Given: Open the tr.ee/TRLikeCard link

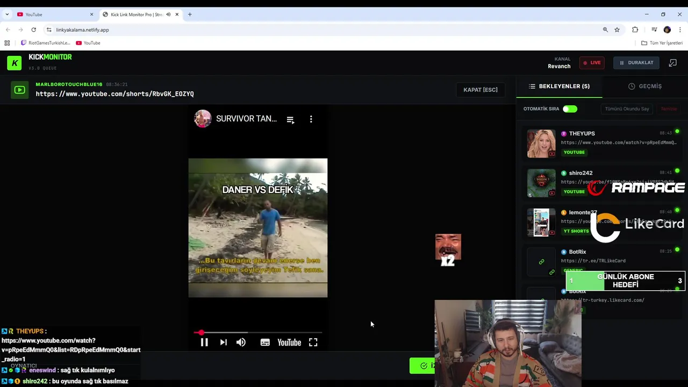Looking at the screenshot, I should point(593,261).
